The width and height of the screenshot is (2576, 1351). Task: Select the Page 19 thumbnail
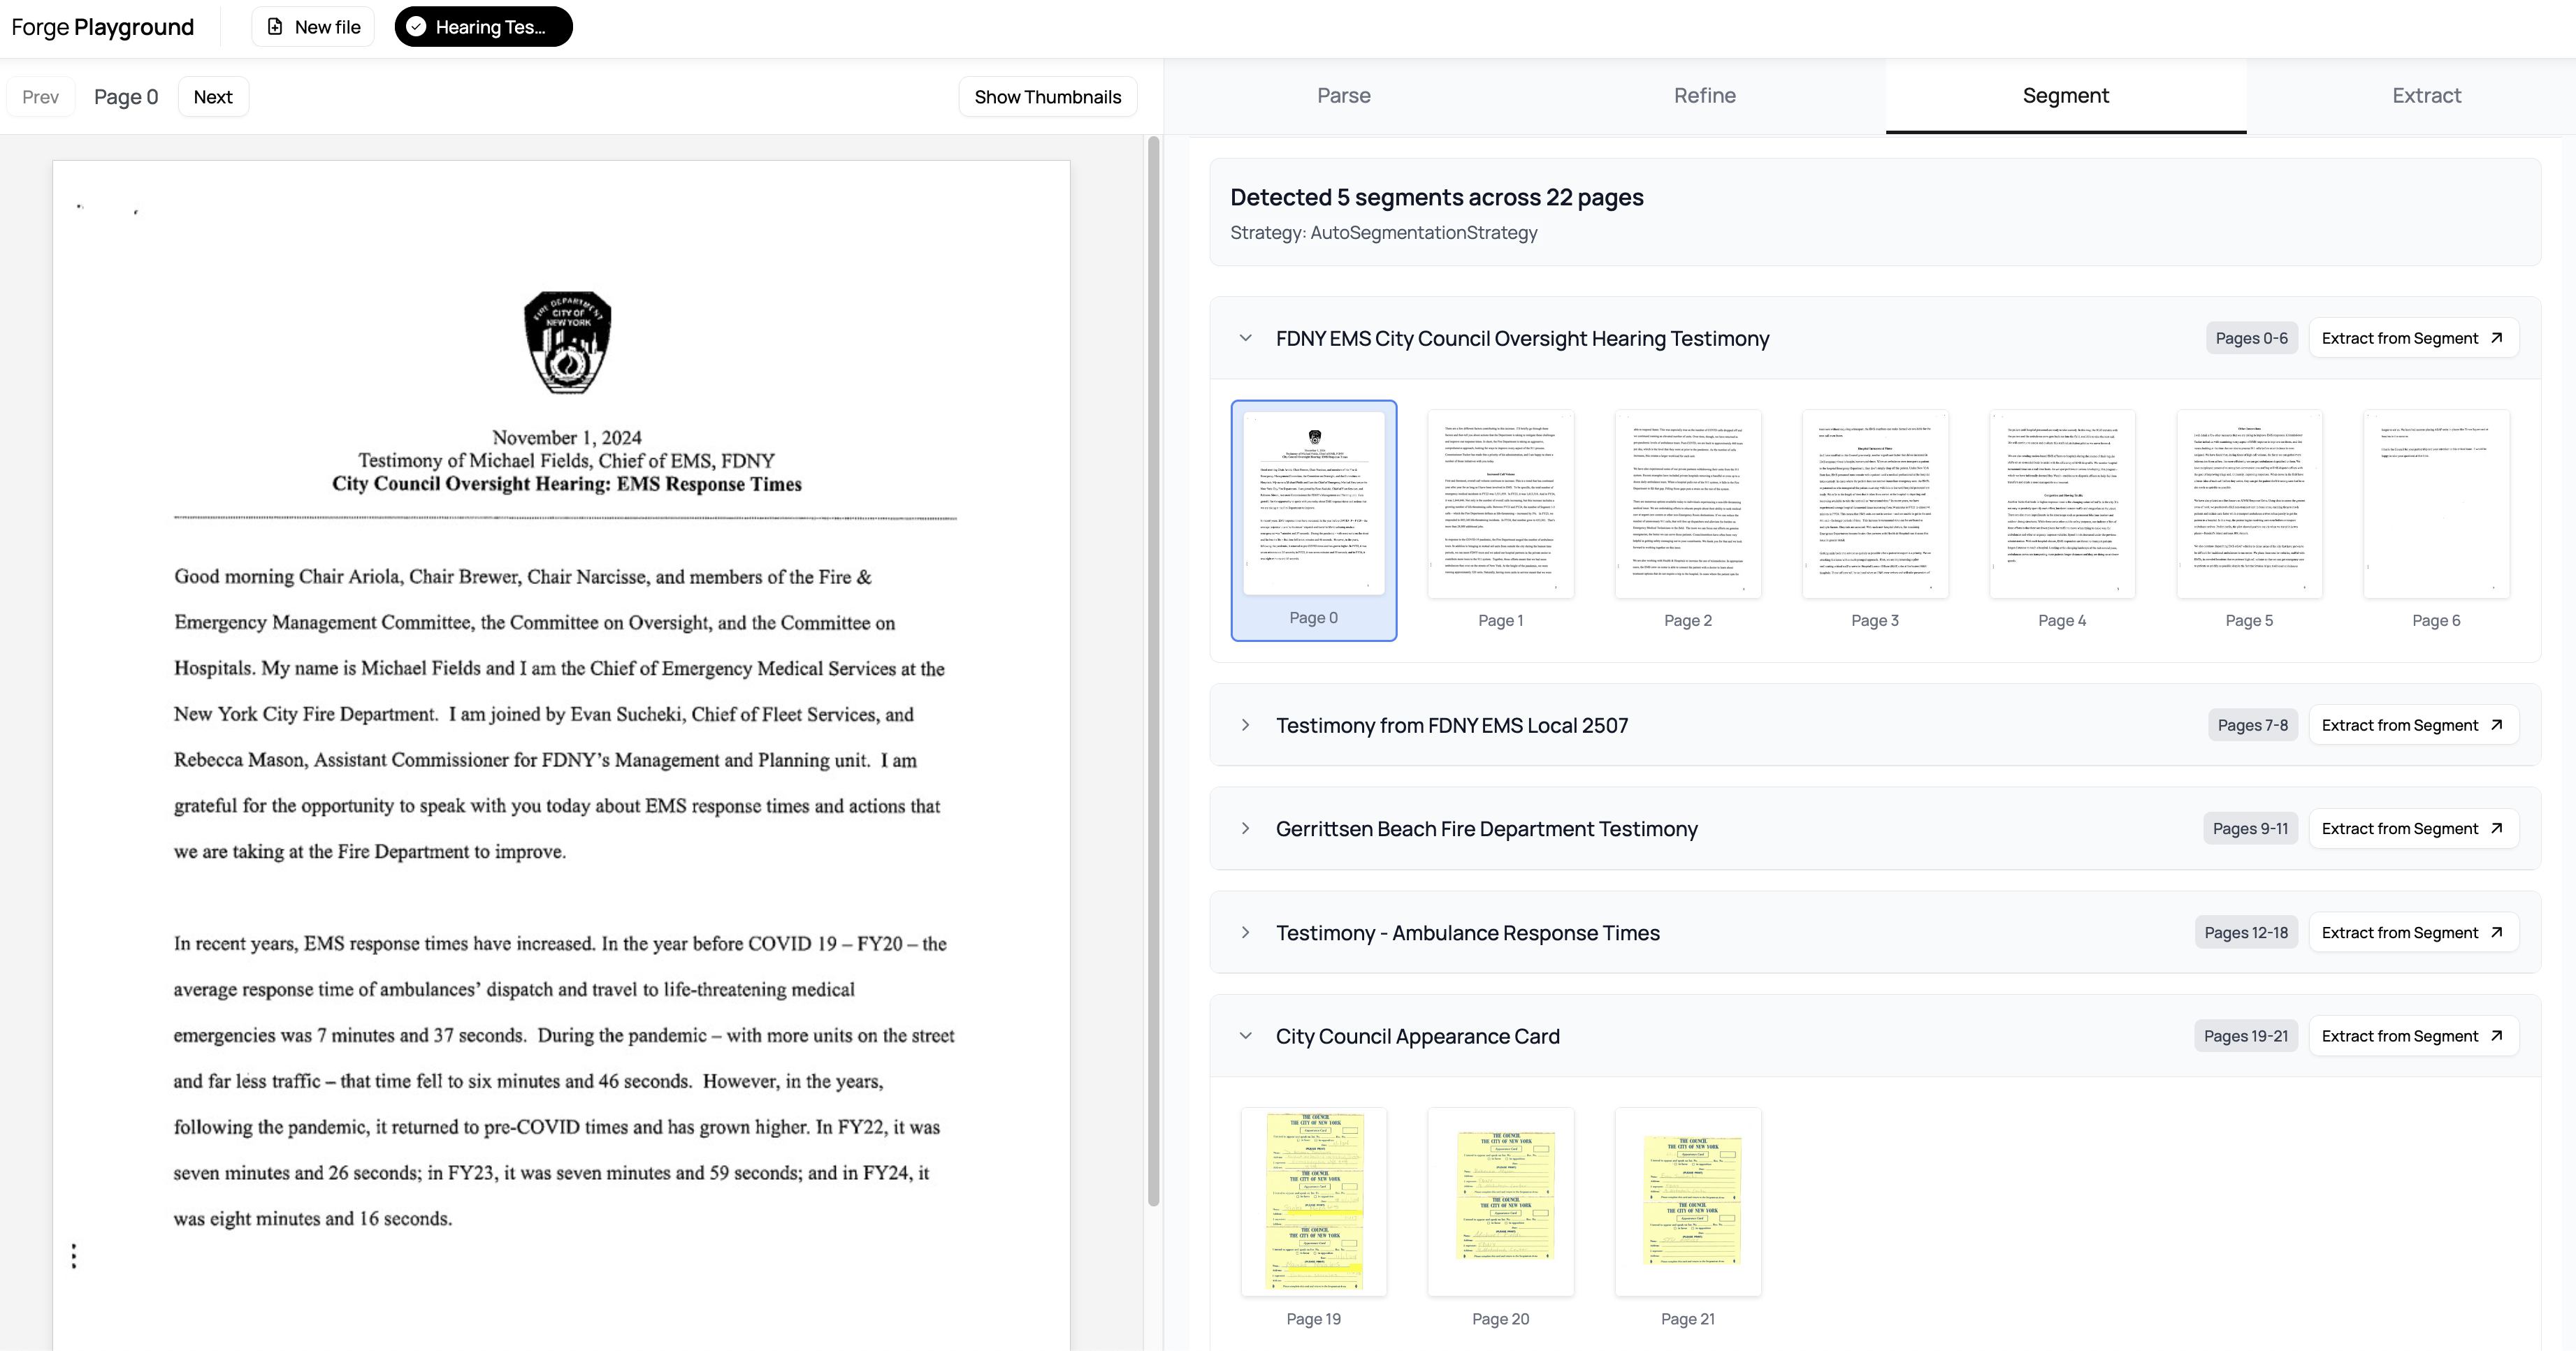1313,1202
